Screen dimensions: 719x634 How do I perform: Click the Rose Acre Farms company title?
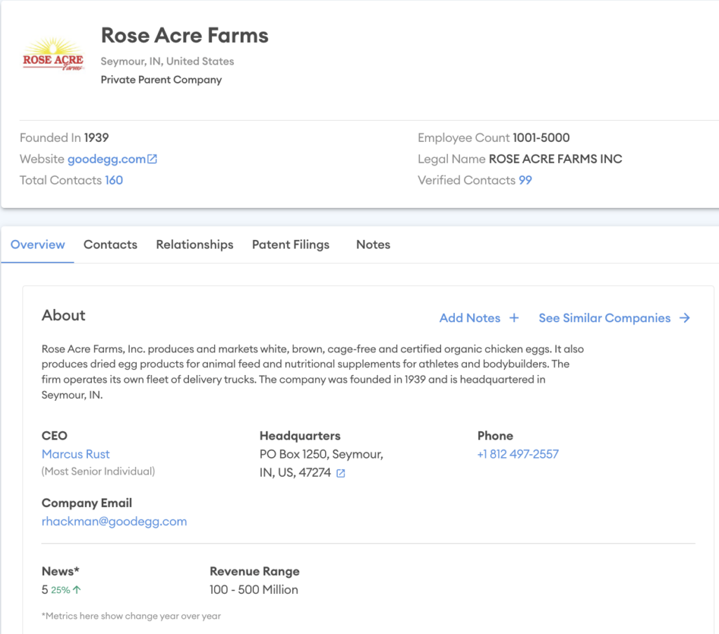point(185,36)
